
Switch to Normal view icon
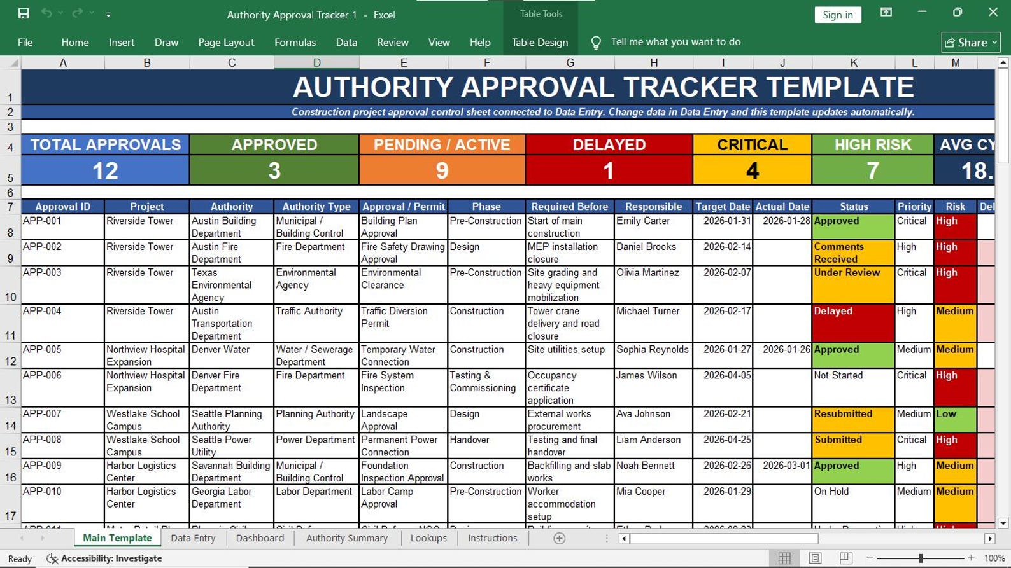(784, 558)
